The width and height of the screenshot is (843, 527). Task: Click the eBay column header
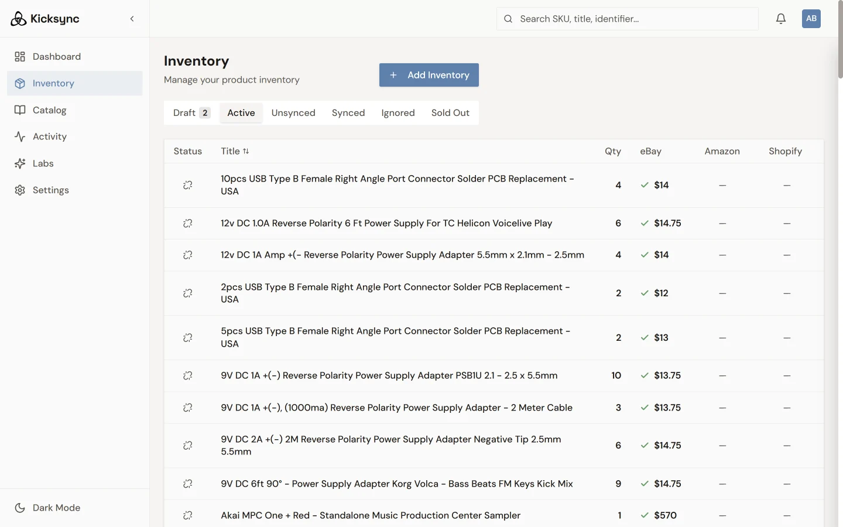pos(650,151)
